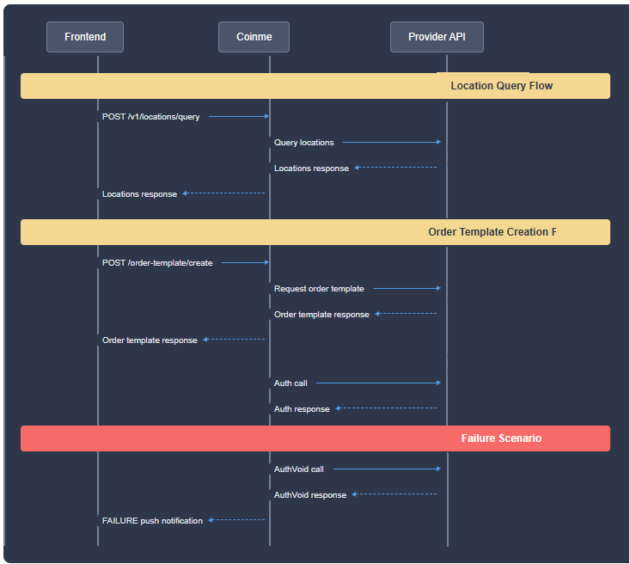Click the arrow after POST /v1/locations/query
The width and height of the screenshot is (630, 564).
239,116
